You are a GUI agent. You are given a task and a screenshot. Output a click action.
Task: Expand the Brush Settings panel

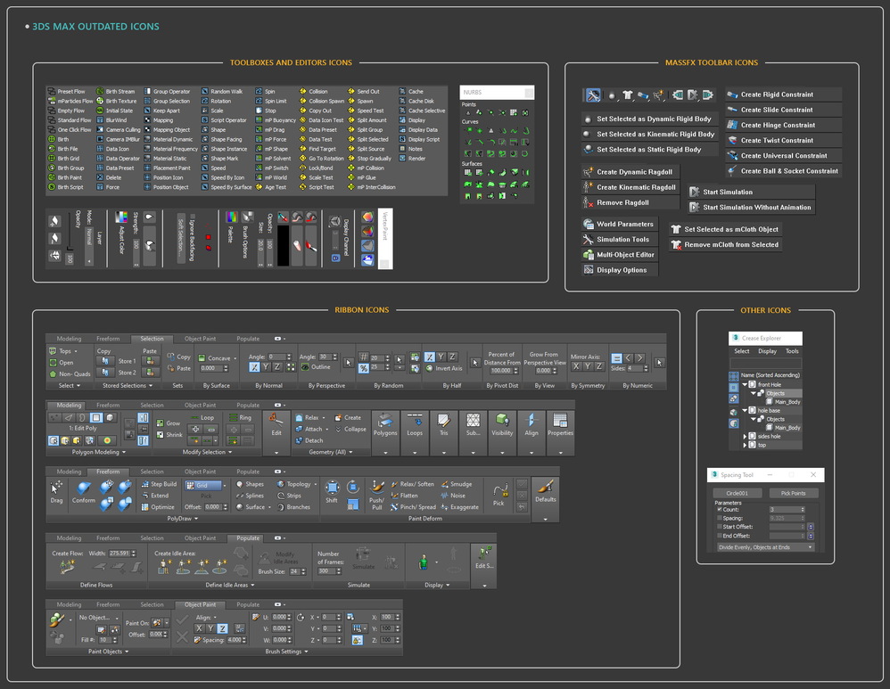286,652
